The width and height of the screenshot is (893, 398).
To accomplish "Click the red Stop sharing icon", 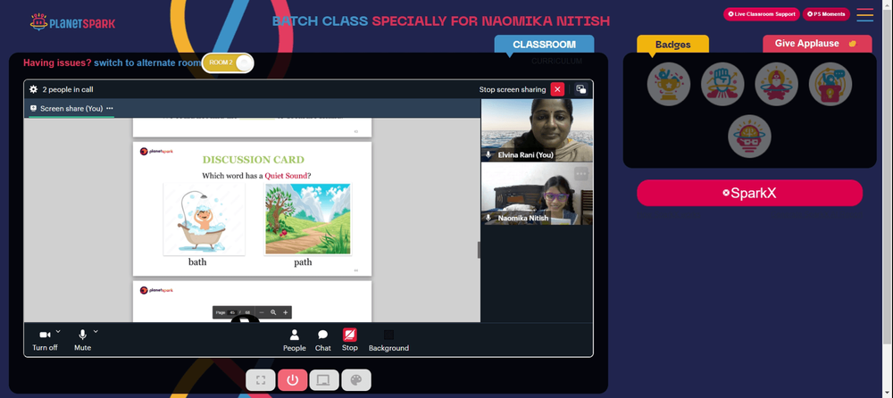I will [350, 335].
